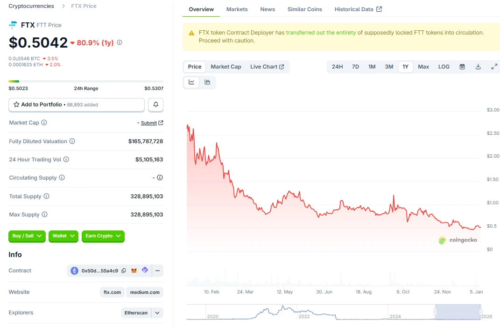Select the line chart view icon

(191, 82)
